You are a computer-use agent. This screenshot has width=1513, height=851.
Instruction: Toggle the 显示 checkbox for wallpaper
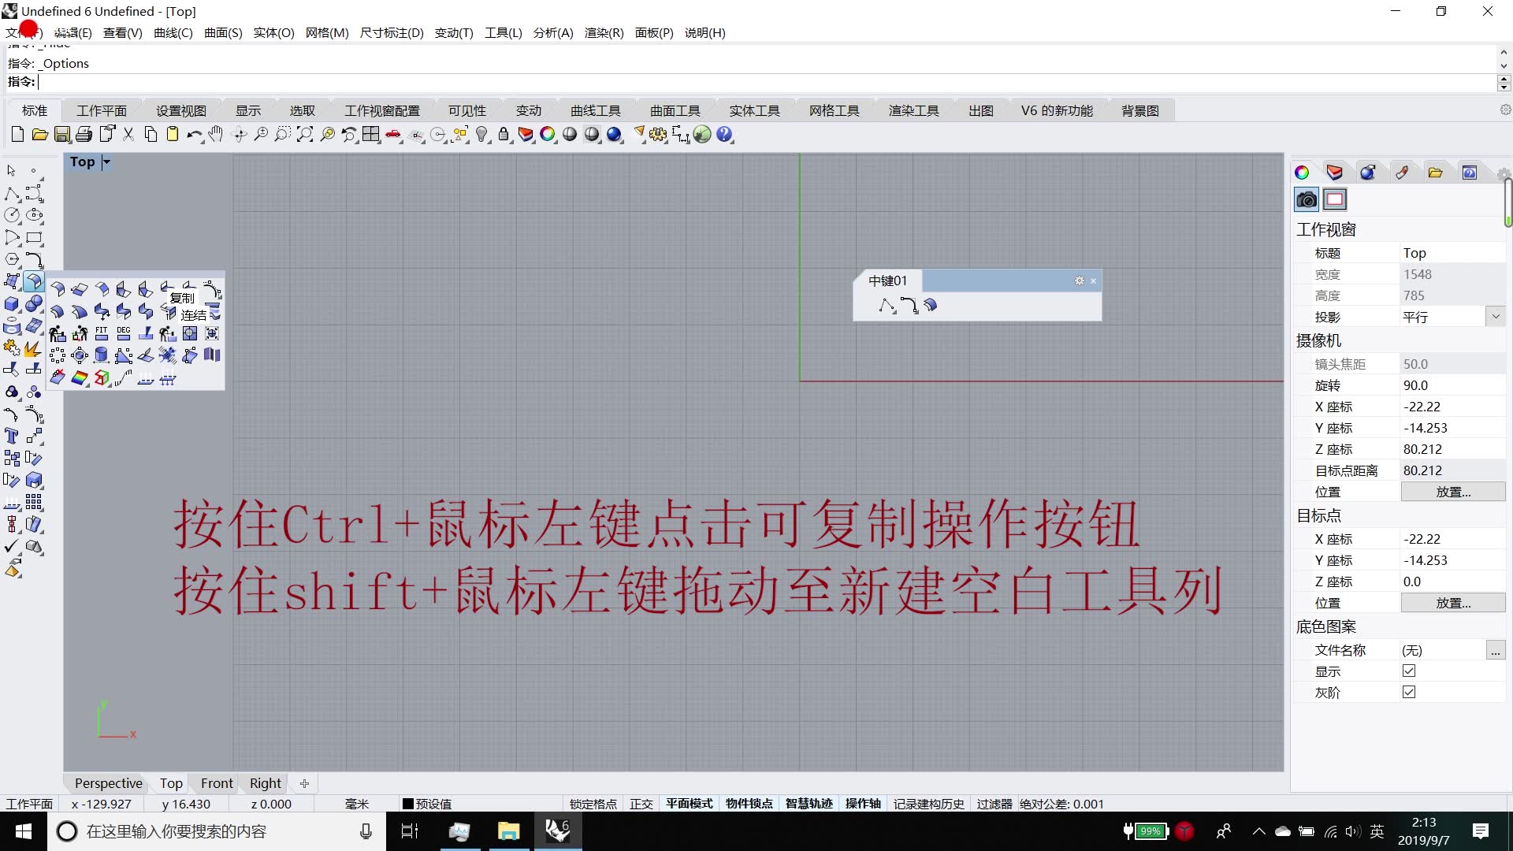coord(1409,671)
